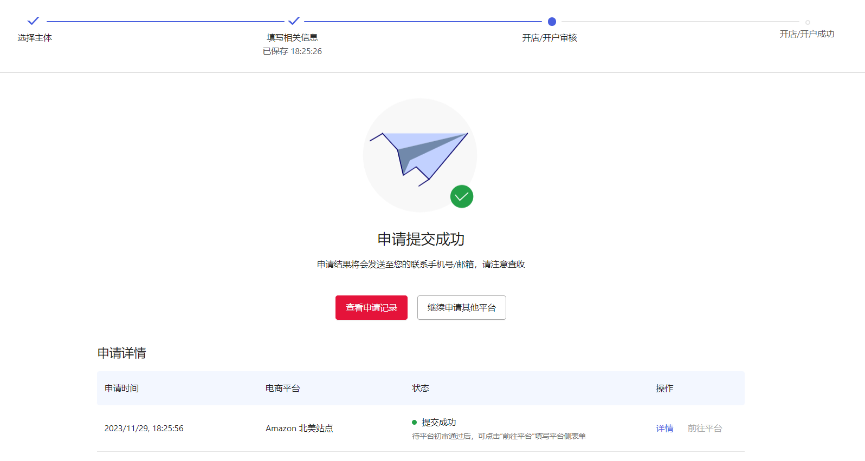Click the blue dot for 开店/开户审核
Viewport: 865px width, 461px height.
tap(552, 22)
